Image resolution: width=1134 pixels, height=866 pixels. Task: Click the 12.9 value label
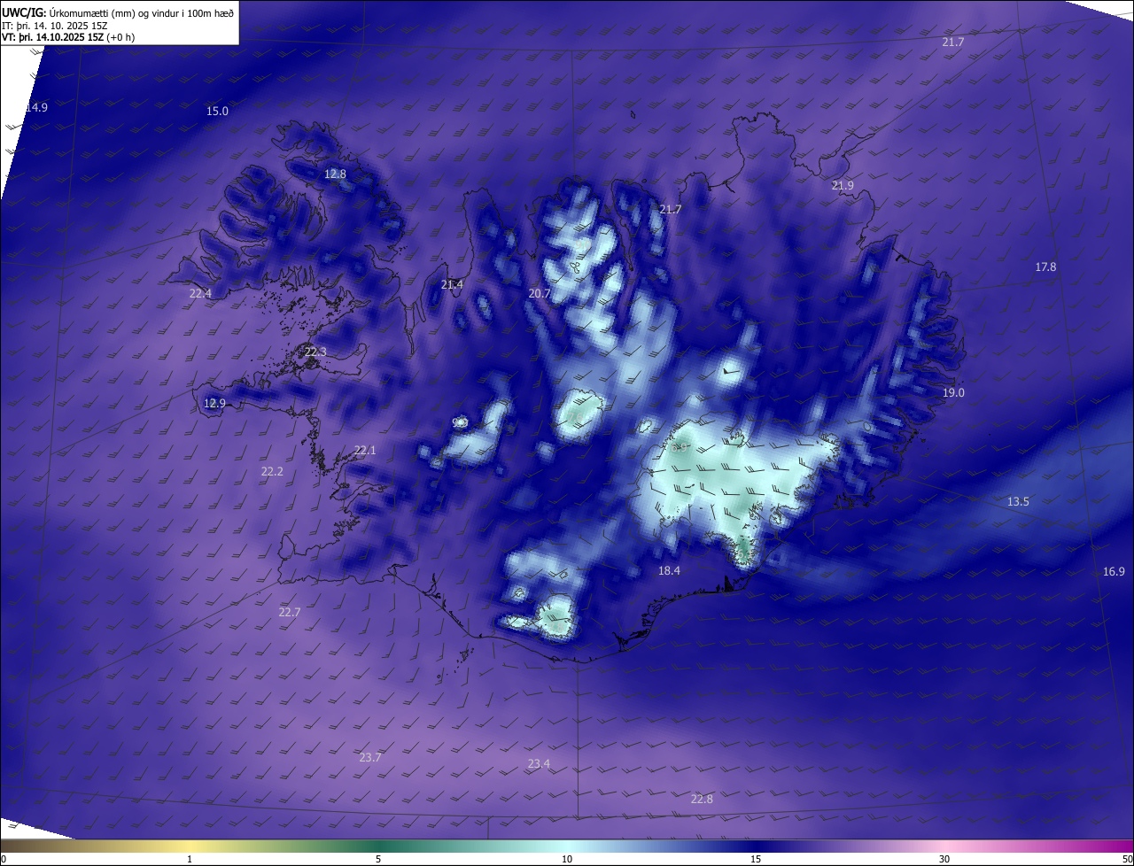point(214,403)
